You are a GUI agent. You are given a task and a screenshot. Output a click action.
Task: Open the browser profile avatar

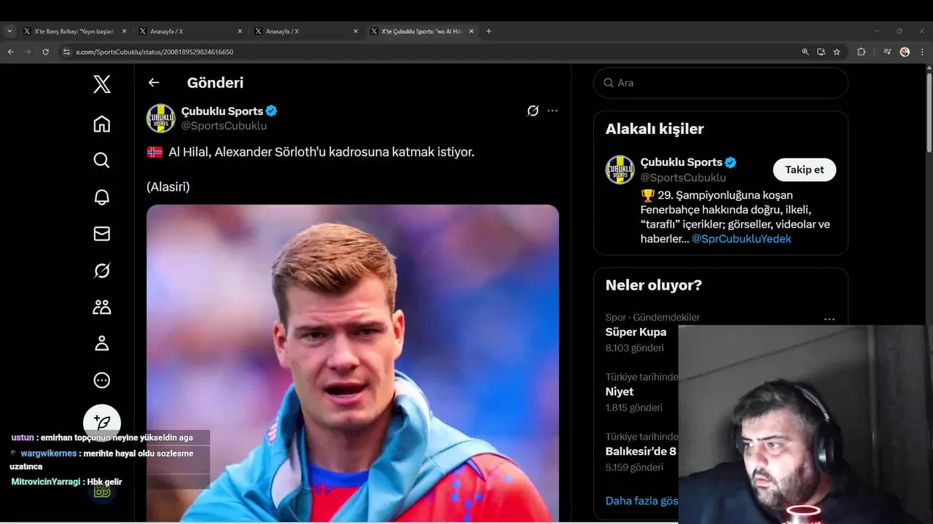905,52
